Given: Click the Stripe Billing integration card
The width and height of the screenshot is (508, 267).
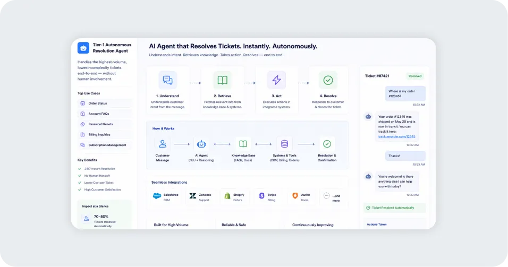Looking at the screenshot, I should [x=268, y=197].
